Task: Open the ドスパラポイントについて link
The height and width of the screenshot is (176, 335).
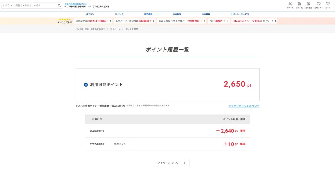Action: [244, 106]
